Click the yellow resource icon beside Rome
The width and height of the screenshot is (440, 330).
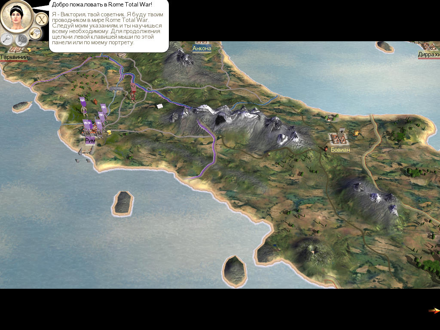click(x=109, y=133)
